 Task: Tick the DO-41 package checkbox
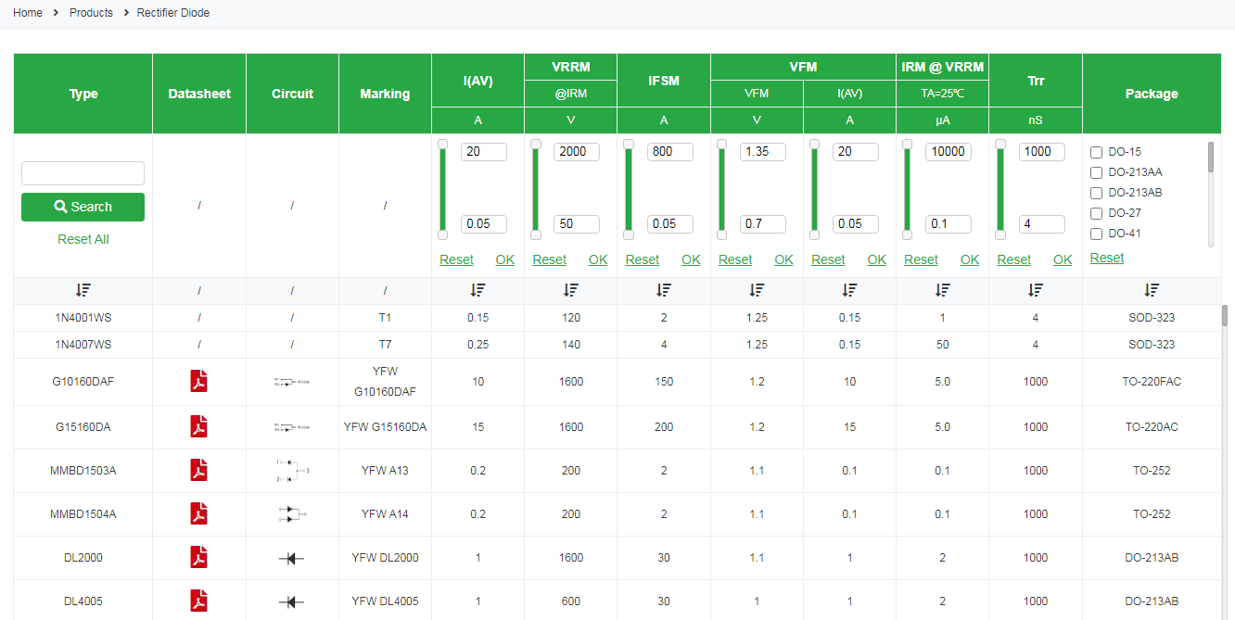pos(1097,234)
